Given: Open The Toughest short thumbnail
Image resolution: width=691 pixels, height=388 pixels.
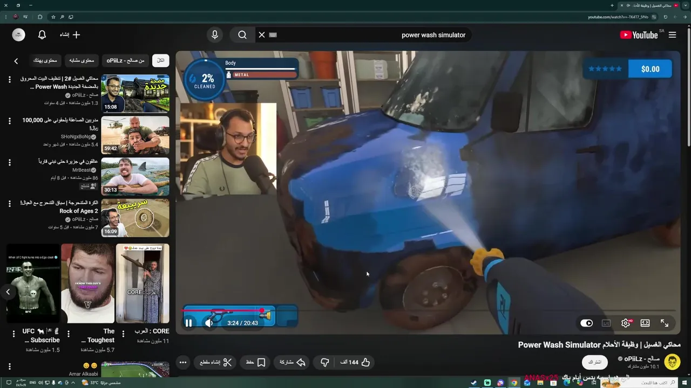Looking at the screenshot, I should 88,283.
